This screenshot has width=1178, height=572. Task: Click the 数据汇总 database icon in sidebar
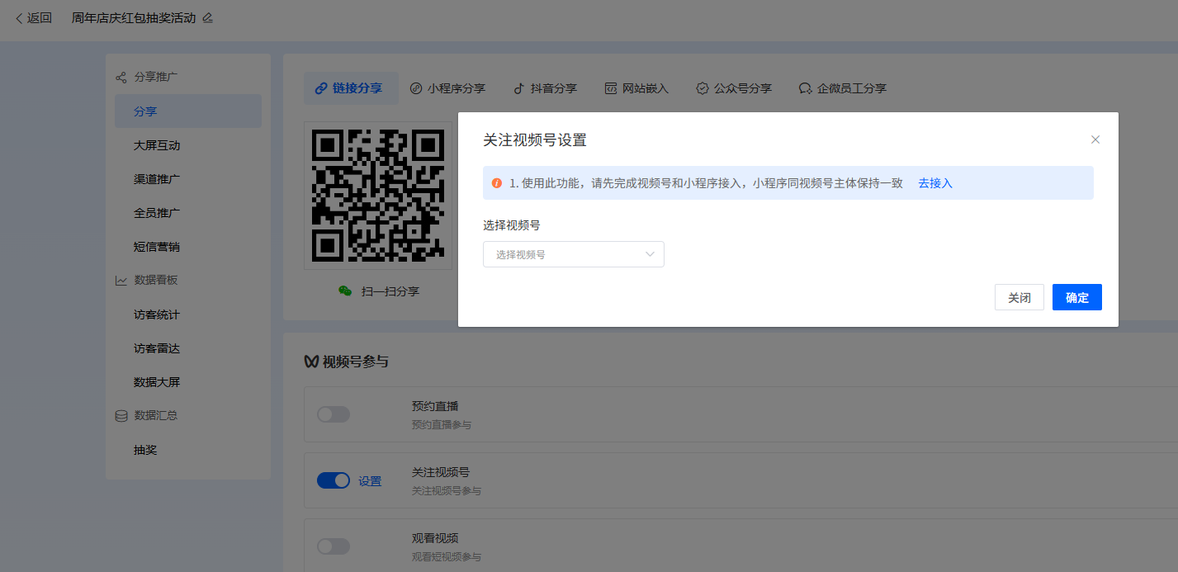pyautogui.click(x=121, y=416)
